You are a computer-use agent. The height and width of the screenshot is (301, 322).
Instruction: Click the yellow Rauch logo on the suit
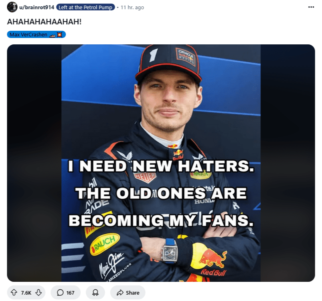pos(105,244)
